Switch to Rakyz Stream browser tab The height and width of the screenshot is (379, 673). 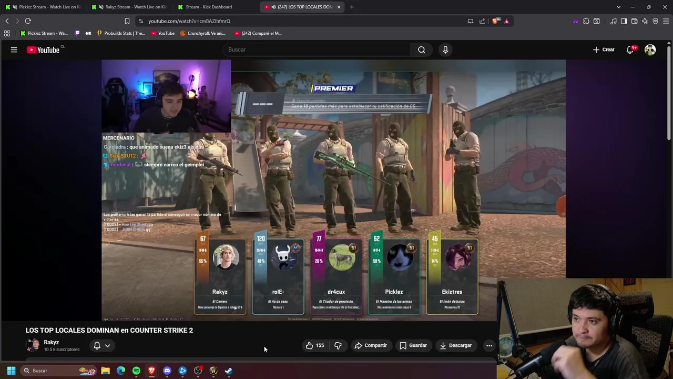tap(129, 7)
